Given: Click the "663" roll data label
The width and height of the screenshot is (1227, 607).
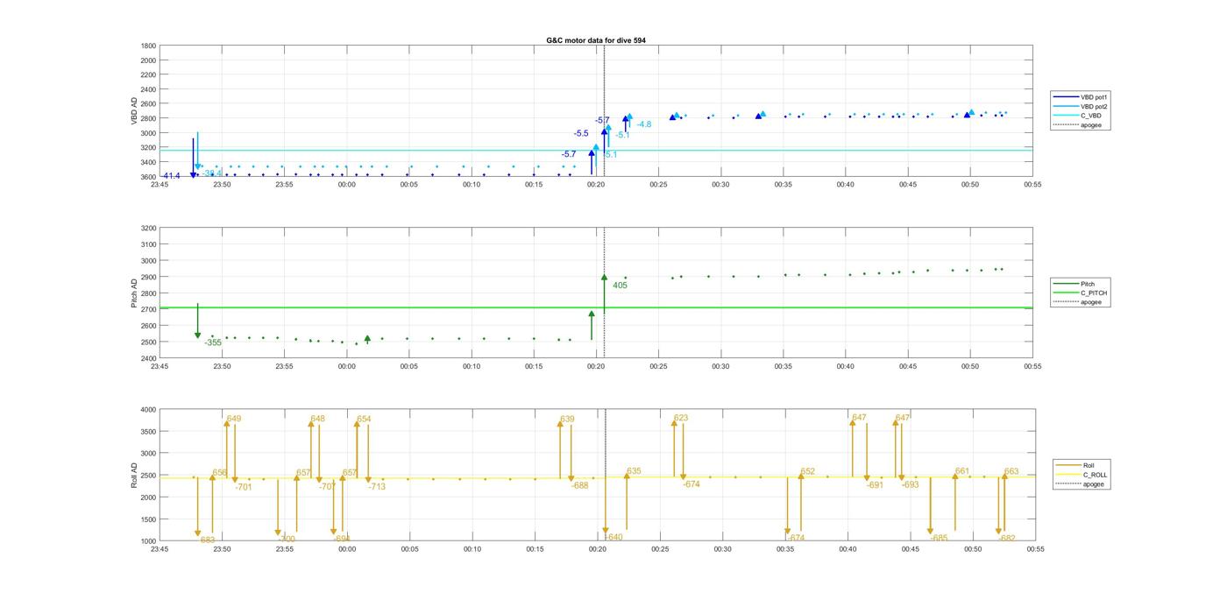Looking at the screenshot, I should (1011, 471).
